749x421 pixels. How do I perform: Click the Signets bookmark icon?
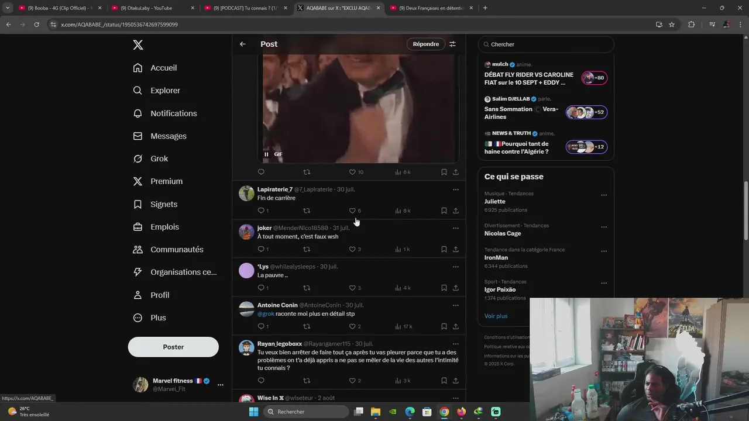(138, 204)
